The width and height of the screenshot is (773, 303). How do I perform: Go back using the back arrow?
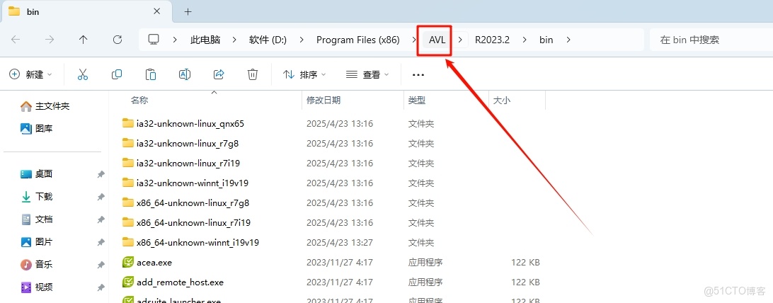[16, 40]
